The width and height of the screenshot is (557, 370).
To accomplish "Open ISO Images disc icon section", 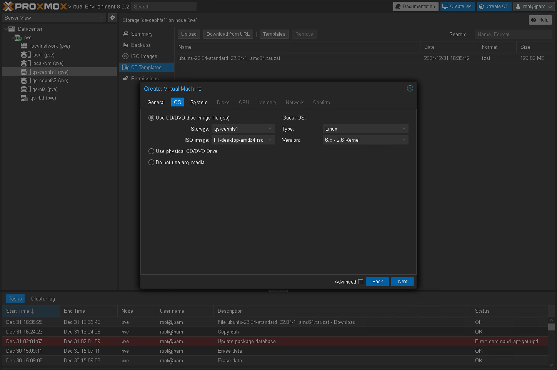I will (125, 56).
